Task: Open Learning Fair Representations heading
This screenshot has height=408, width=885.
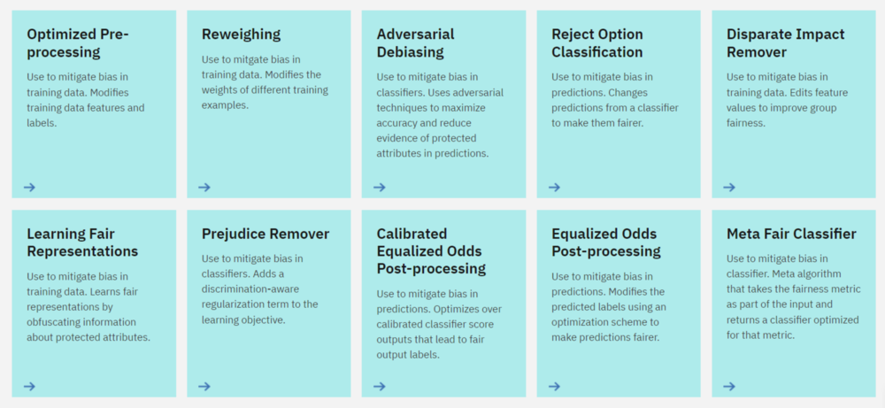Action: click(82, 242)
